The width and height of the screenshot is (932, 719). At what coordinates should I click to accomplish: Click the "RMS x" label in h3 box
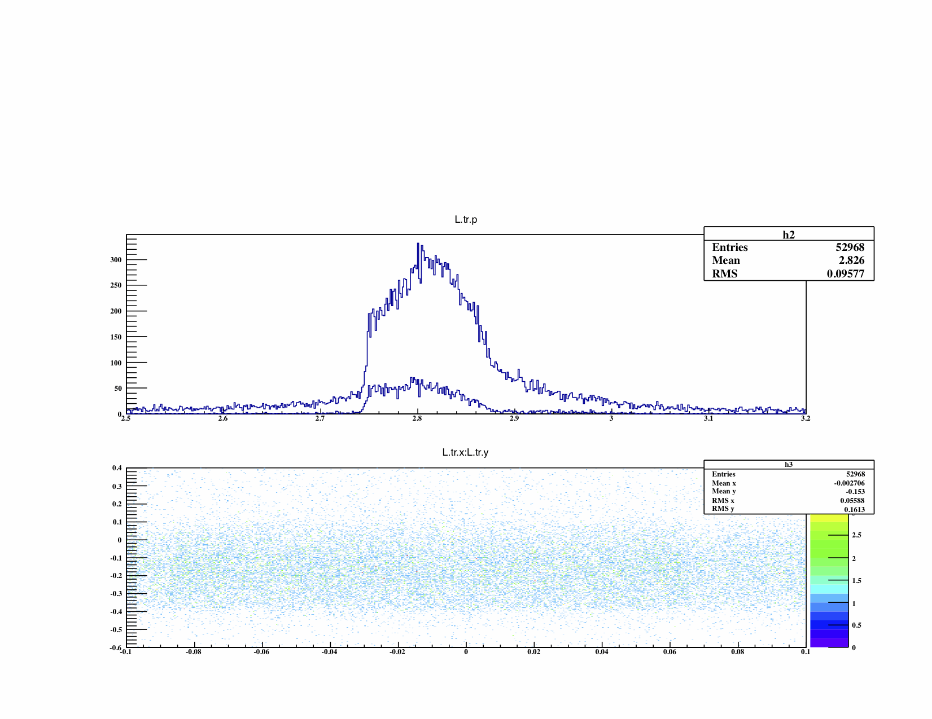(x=723, y=501)
